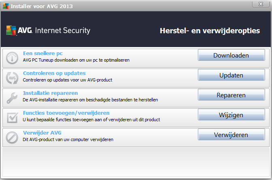The width and height of the screenshot is (272, 180).
Task: Click the wrench repair icon
Action: pyautogui.click(x=12, y=98)
